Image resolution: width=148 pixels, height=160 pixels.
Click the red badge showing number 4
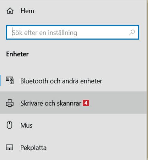tap(86, 103)
